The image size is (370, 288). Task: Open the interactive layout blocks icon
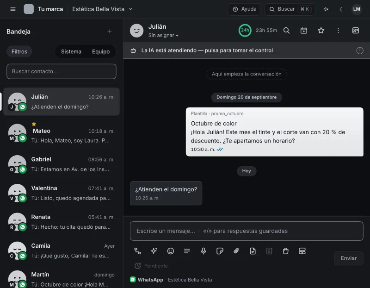[302, 251]
